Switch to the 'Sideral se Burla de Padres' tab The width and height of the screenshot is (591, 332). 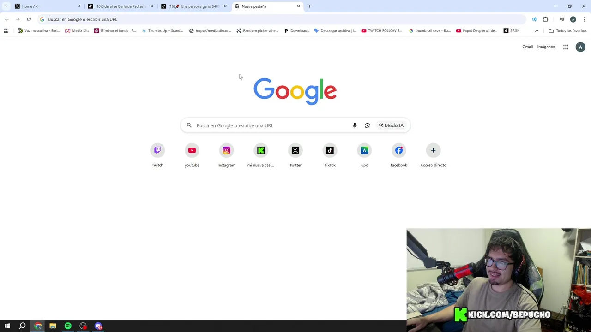pyautogui.click(x=120, y=6)
